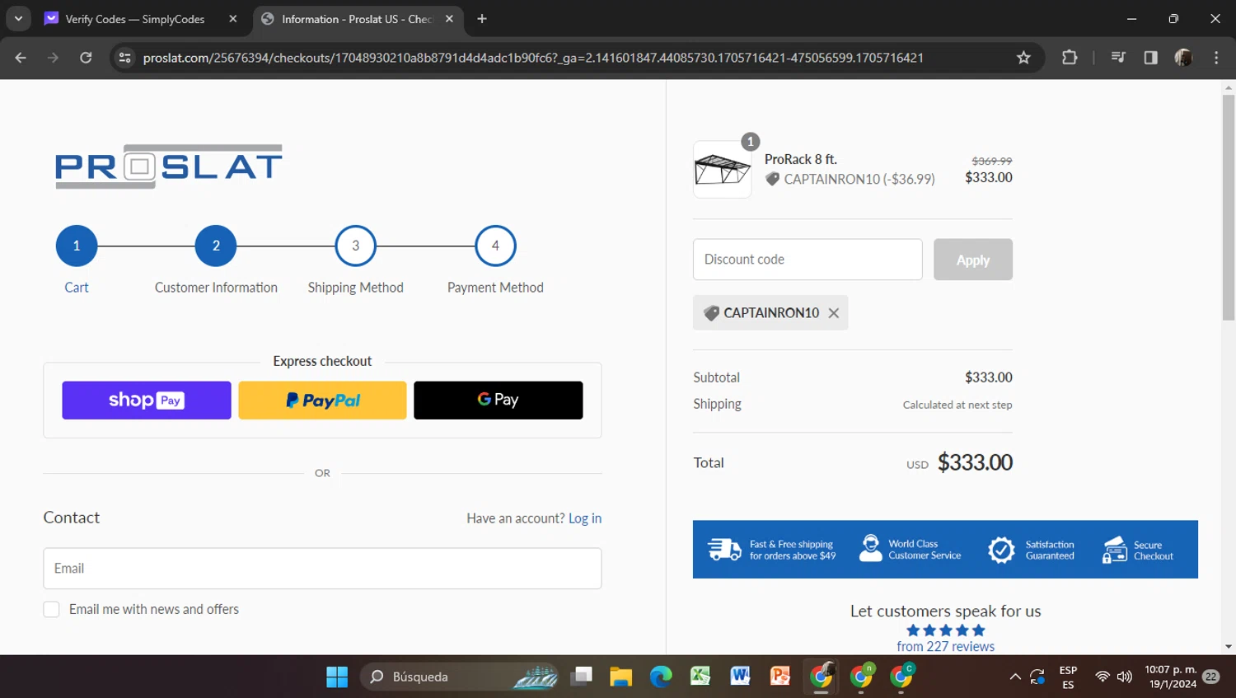Open the ESP ES language switcher
Screen dimensions: 1236x698
pos(1068,677)
